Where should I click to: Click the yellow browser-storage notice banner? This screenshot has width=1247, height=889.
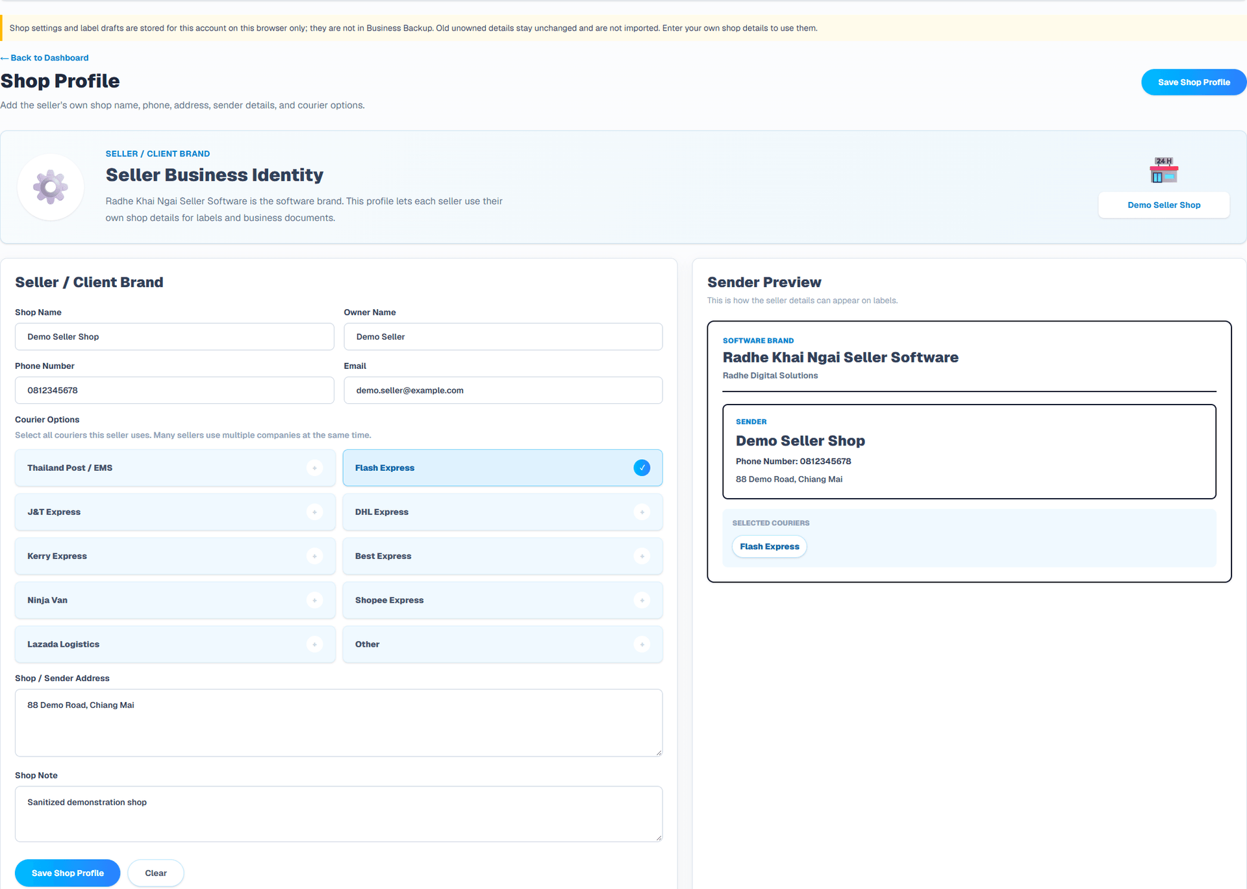[x=623, y=28]
